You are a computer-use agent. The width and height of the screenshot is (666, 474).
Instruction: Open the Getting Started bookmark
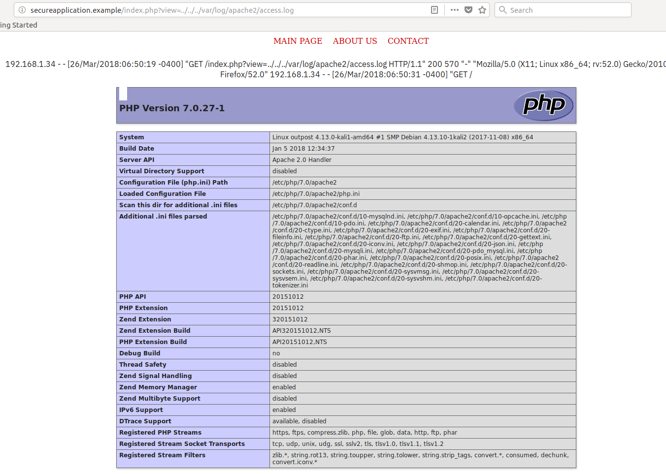pos(19,25)
